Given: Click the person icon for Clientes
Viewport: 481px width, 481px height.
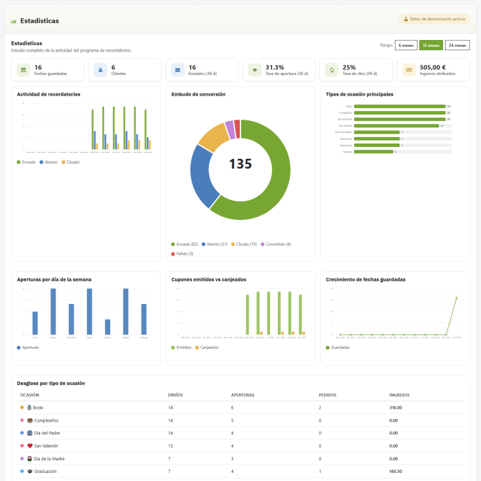Looking at the screenshot, I should coord(100,70).
